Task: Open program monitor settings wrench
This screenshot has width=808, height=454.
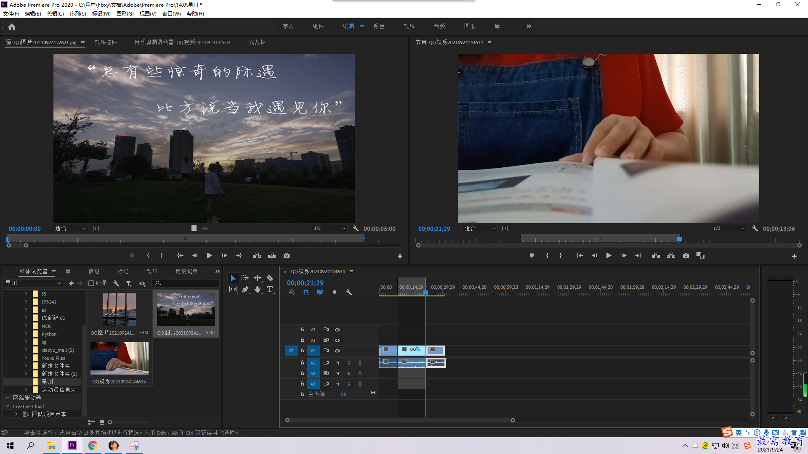Action: 755,229
